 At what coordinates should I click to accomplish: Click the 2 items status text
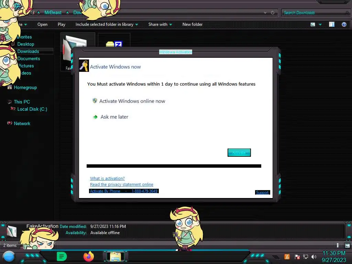click(10, 245)
